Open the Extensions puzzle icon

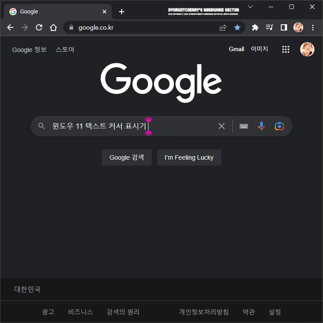tap(255, 27)
